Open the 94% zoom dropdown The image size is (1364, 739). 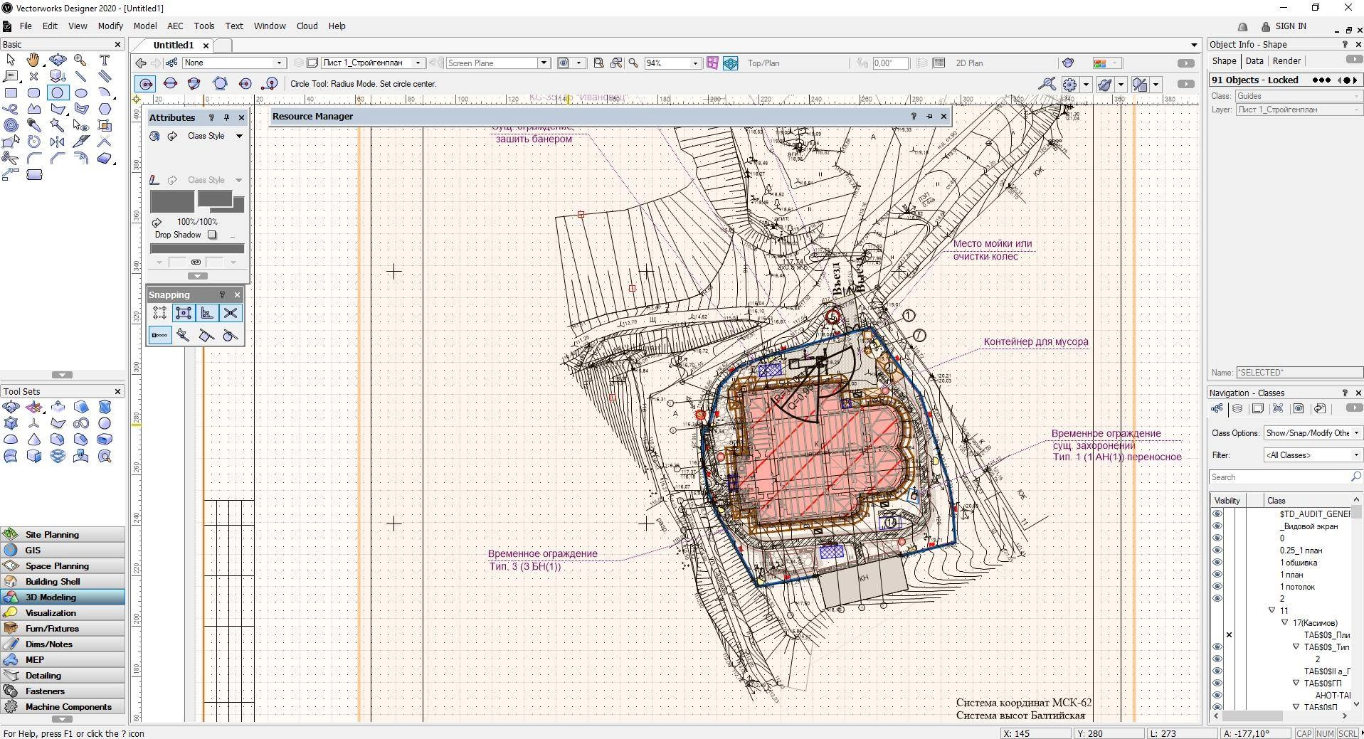(x=672, y=63)
